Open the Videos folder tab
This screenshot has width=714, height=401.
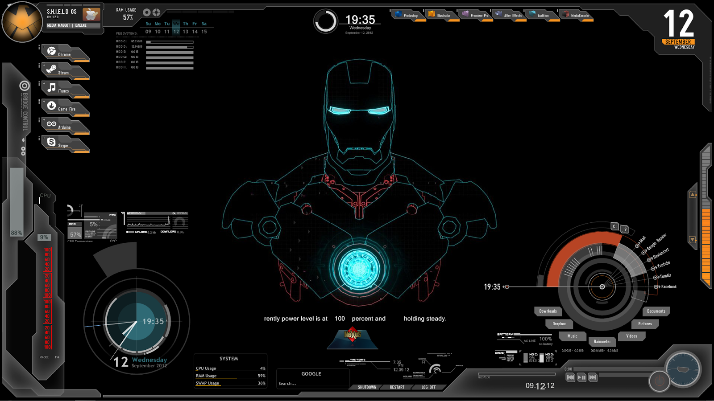(632, 336)
